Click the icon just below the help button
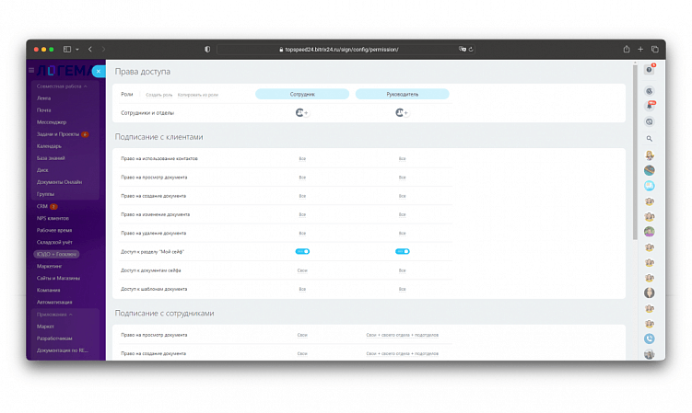The image size is (692, 413). tap(650, 91)
